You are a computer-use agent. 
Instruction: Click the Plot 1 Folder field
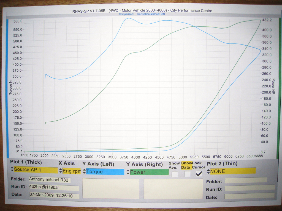[x=50, y=180]
